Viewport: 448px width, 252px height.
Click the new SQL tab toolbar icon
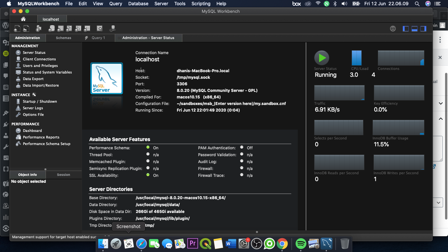pos(17,29)
